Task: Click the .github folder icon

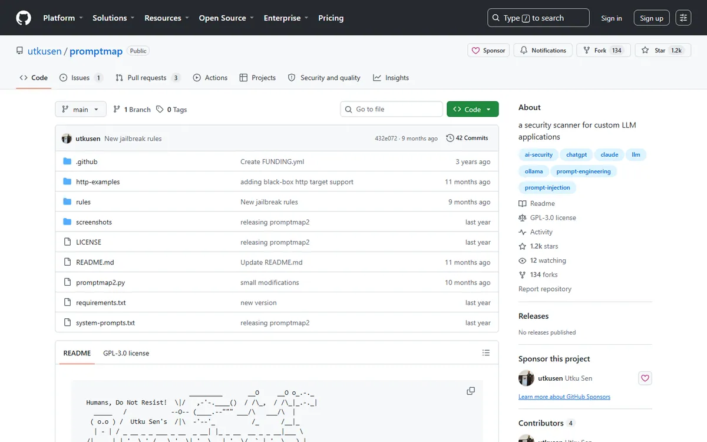Action: point(67,161)
